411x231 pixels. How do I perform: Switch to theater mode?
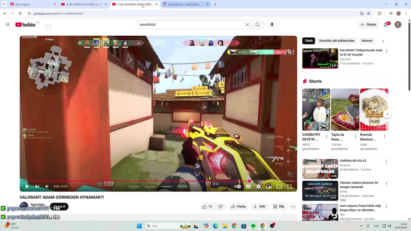279,186
